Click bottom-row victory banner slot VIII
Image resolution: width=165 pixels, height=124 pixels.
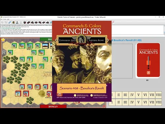pyautogui.click(x=158, y=102)
